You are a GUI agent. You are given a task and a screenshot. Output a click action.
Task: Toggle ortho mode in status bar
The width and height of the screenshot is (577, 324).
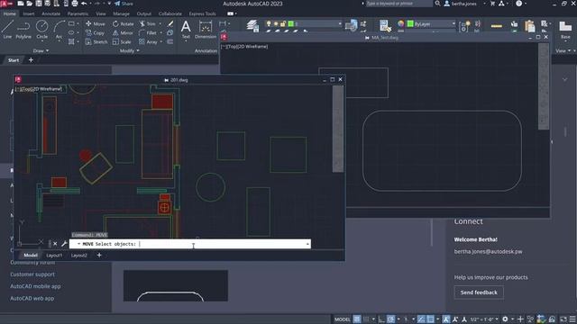tap(381, 319)
